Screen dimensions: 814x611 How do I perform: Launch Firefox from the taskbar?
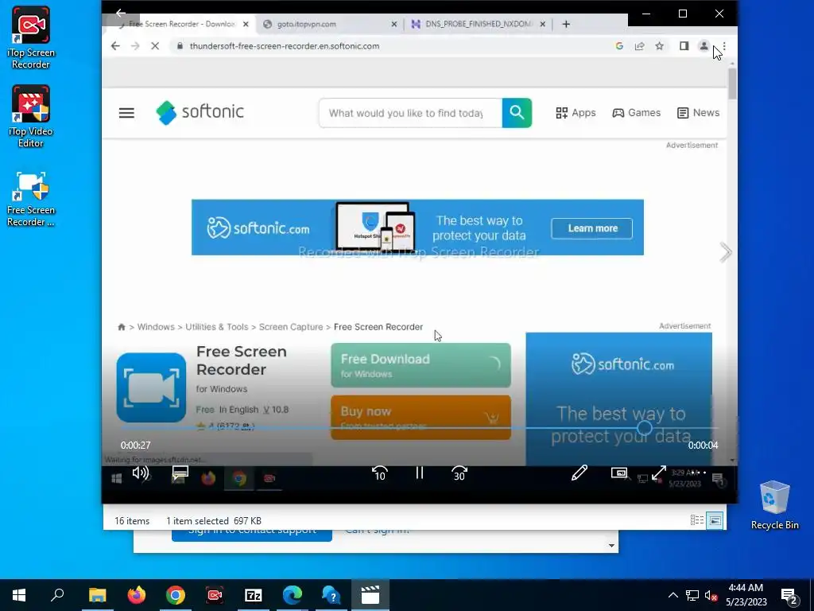pyautogui.click(x=137, y=595)
